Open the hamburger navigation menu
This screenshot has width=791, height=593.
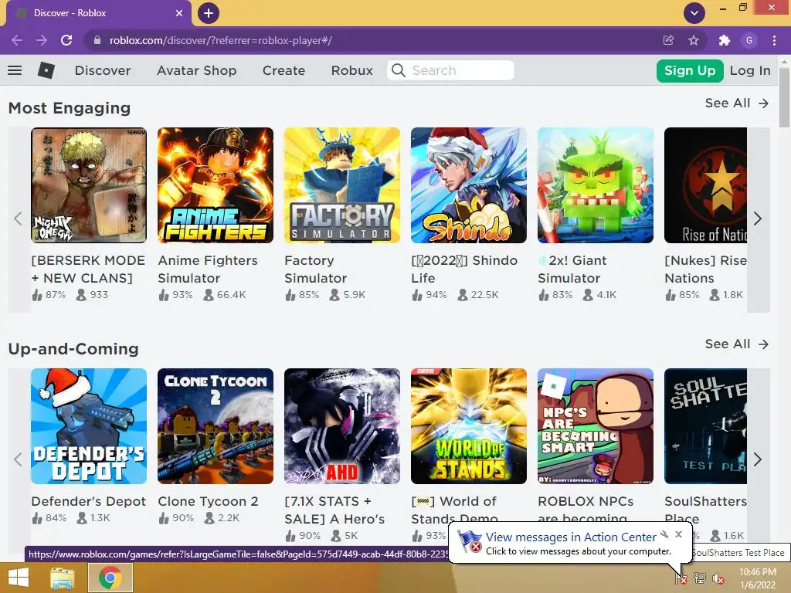15,70
